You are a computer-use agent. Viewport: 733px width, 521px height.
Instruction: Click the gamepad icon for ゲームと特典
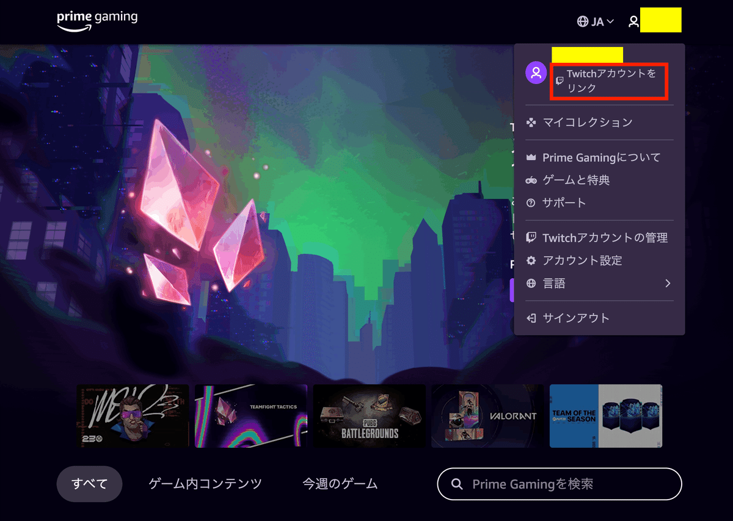[x=531, y=181]
